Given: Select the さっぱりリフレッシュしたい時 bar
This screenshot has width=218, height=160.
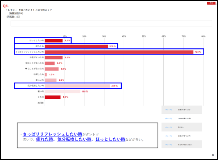Looking at the screenshot, I should tap(119, 52).
